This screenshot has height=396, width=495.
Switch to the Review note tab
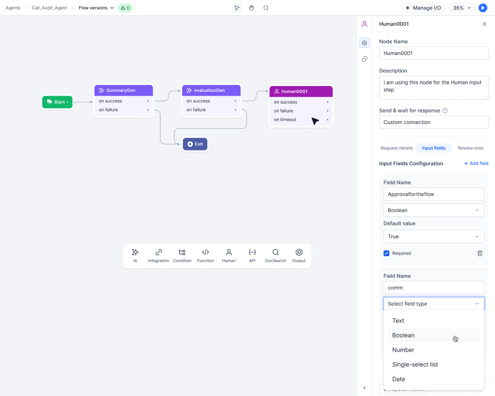[470, 148]
